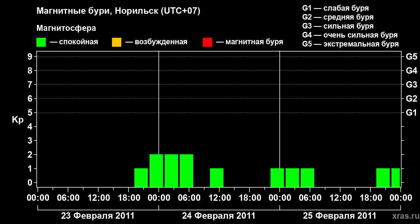Click the green 'спокойная' legend swatch

point(41,42)
